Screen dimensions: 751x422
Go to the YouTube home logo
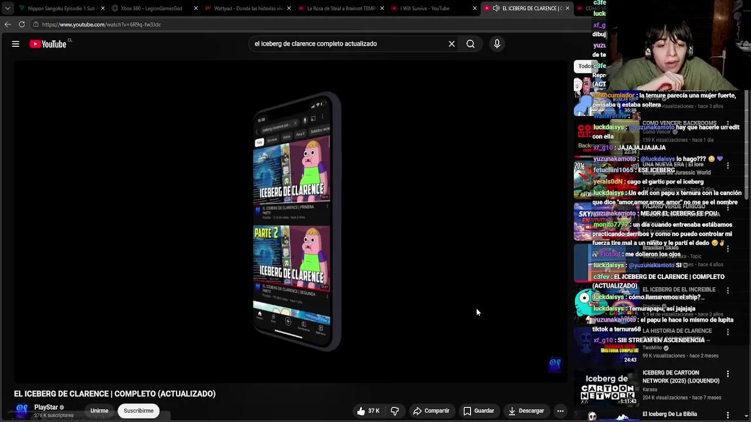48,44
